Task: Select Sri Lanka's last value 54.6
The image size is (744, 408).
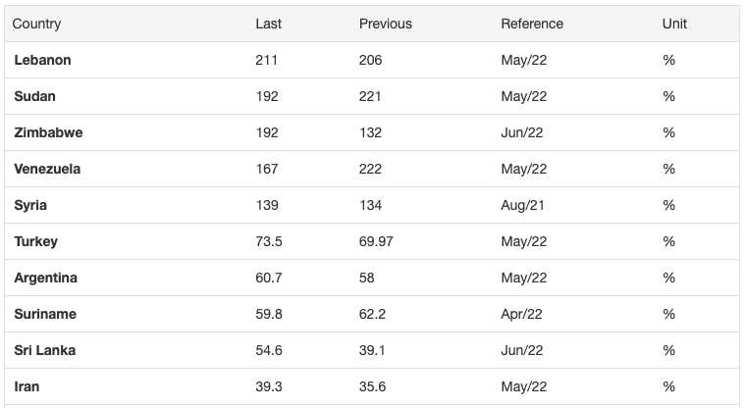Action: [269, 350]
